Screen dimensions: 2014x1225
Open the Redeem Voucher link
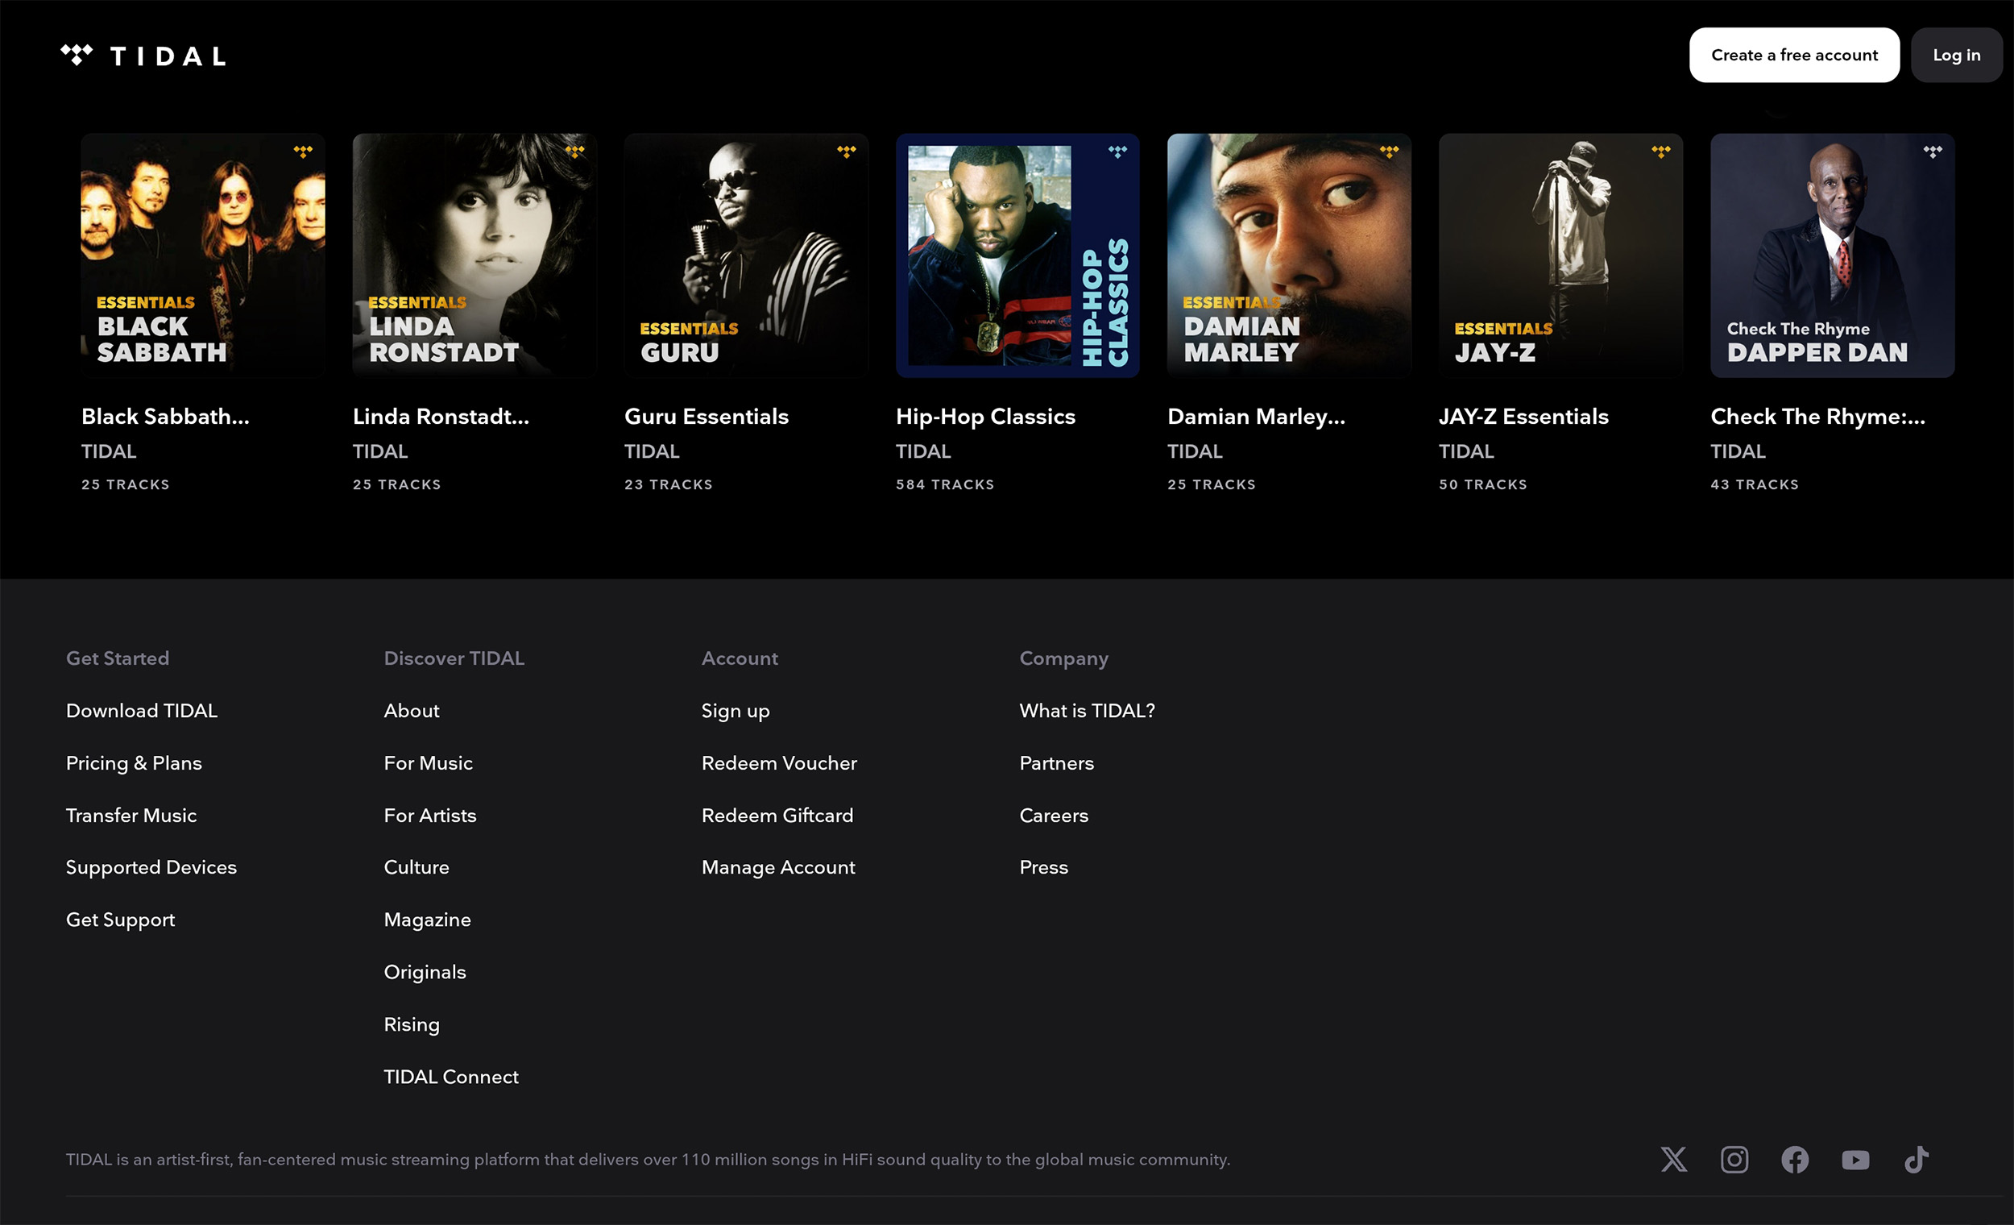[778, 763]
